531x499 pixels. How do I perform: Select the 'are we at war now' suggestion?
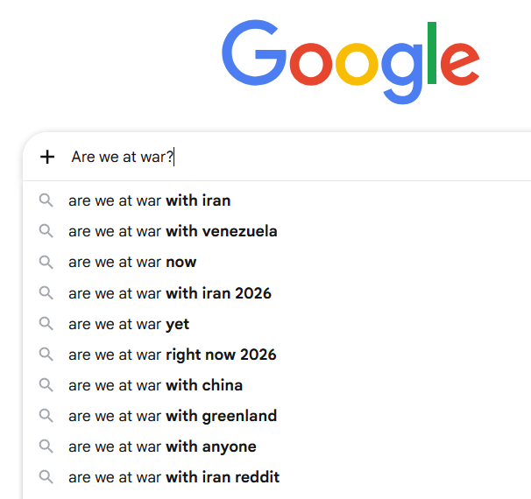click(132, 262)
